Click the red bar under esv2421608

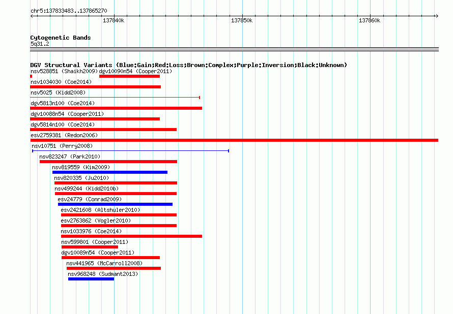point(119,215)
